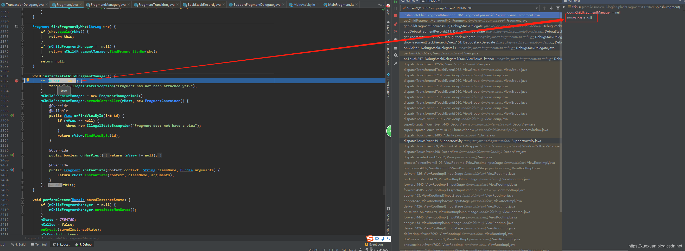Viewport: 685px width, 251px height.
Task: Click the read-only lock icon in status bar
Action: pyautogui.click(x=360, y=249)
